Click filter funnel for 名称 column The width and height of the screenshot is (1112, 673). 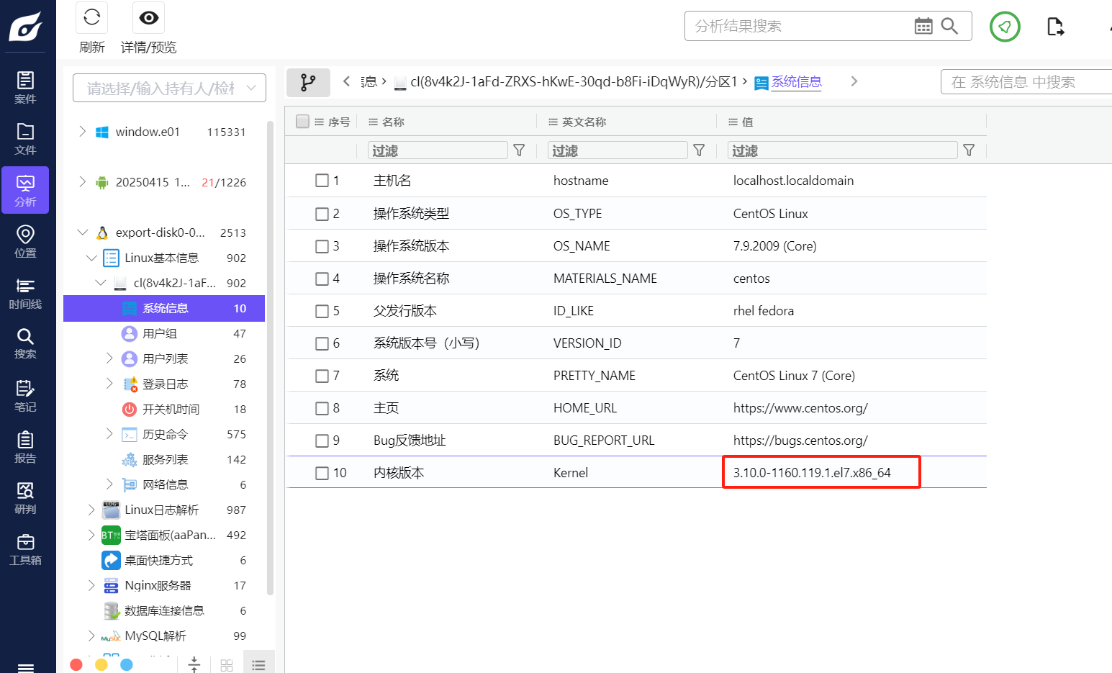[x=519, y=150]
